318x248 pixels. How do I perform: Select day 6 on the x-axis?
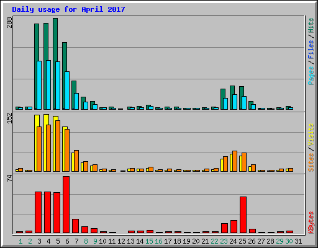click(x=67, y=241)
